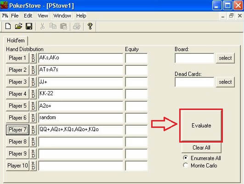Click the Cut scissors icon
The height and width of the screenshot is (184, 244).
[x=42, y=26]
